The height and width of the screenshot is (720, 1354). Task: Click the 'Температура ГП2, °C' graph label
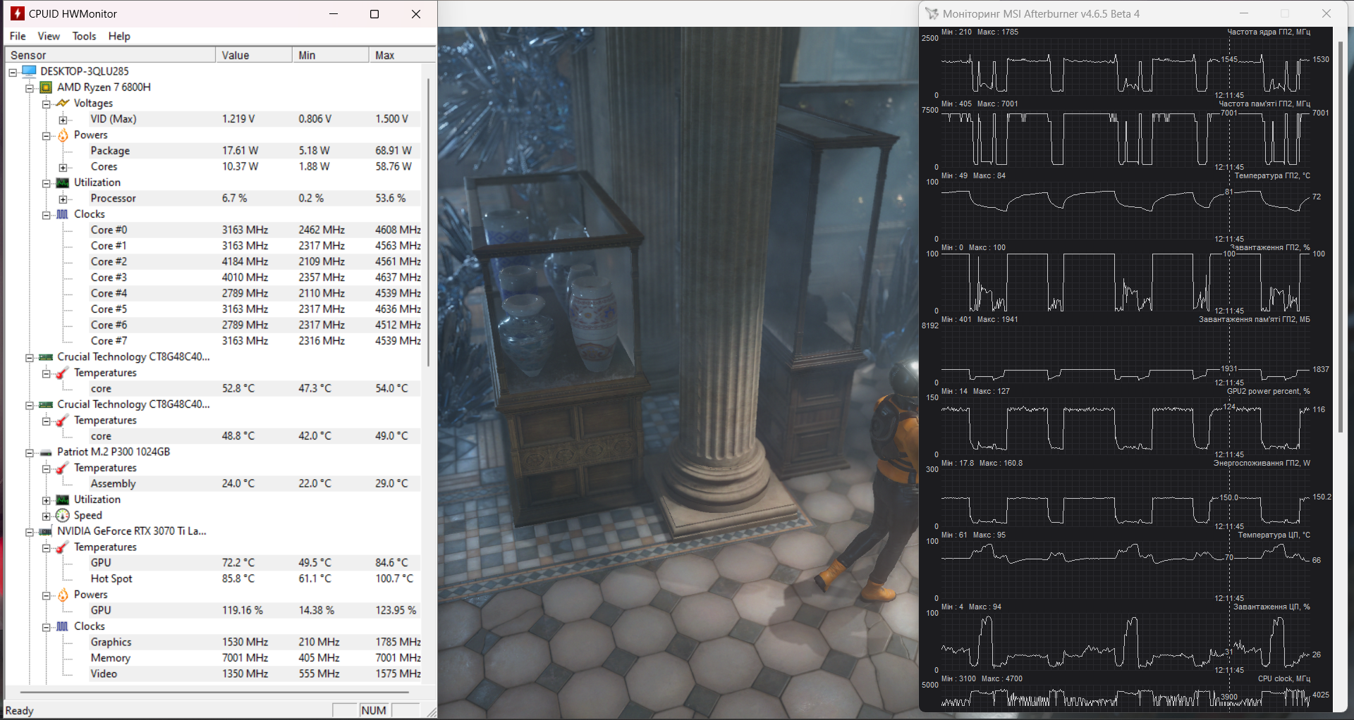pyautogui.click(x=1272, y=175)
